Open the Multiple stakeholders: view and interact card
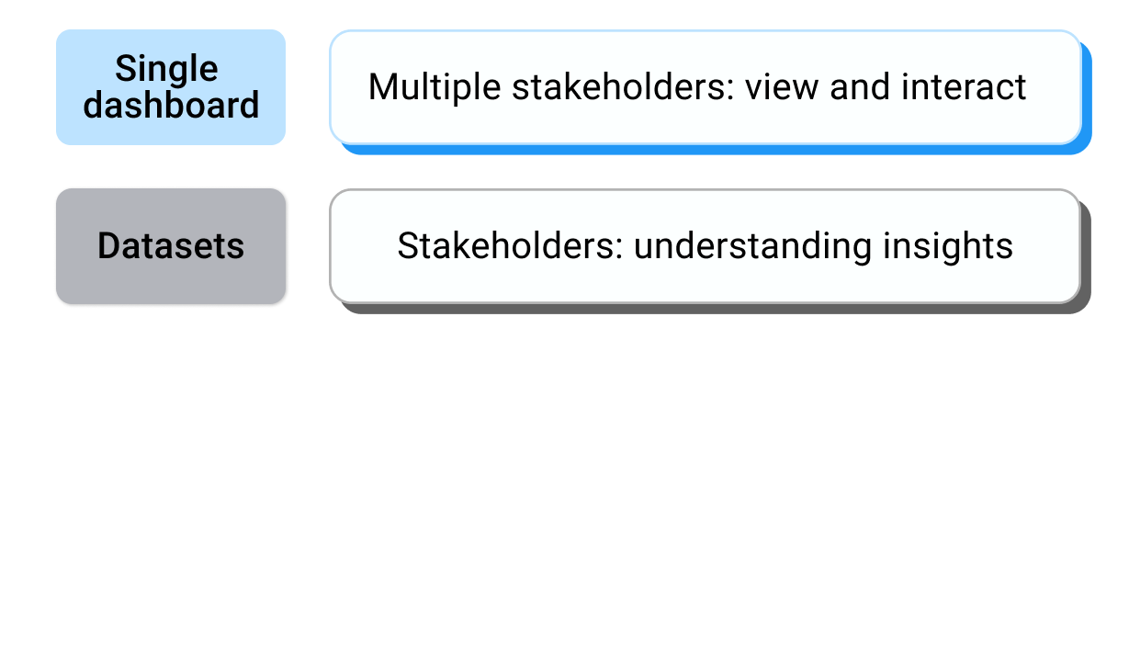Viewport: 1129px width, 656px height. point(706,87)
